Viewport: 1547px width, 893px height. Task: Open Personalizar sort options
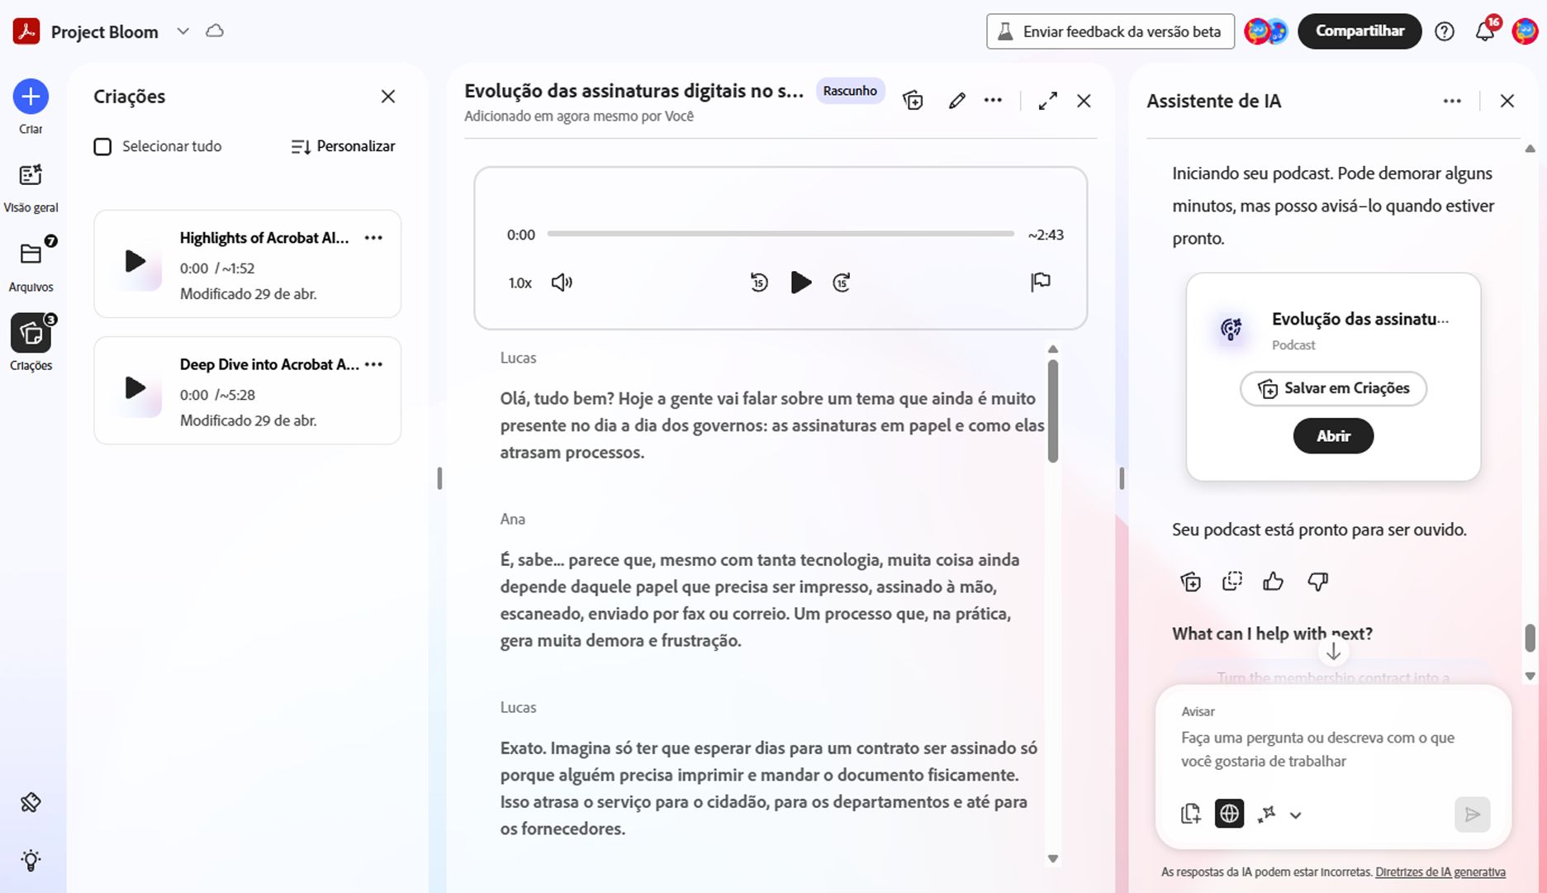pyautogui.click(x=343, y=146)
